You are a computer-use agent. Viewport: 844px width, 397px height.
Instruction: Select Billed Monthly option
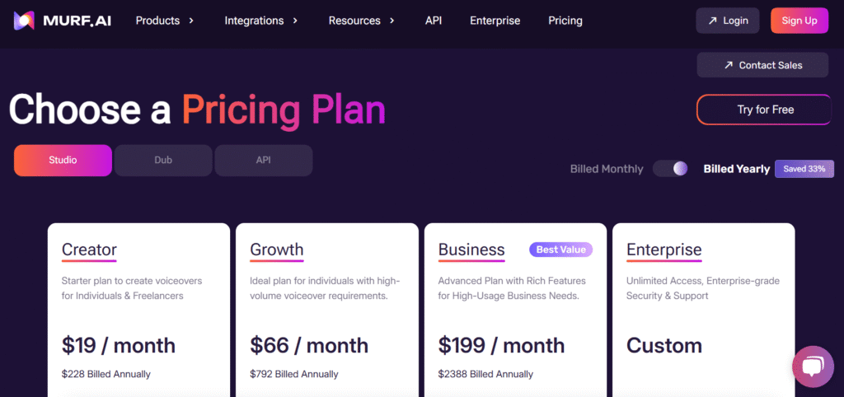607,169
